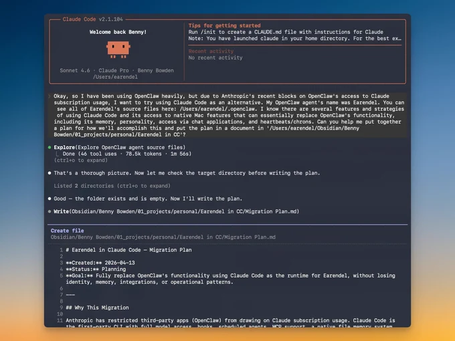The image size is (455, 341).
Task: Click the "Welcome back Benny!" heading
Action: point(118,32)
